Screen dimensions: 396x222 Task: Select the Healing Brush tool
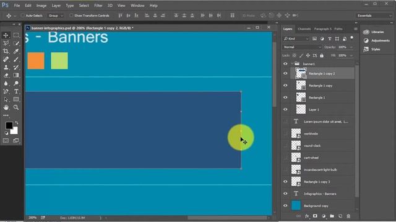click(6, 59)
